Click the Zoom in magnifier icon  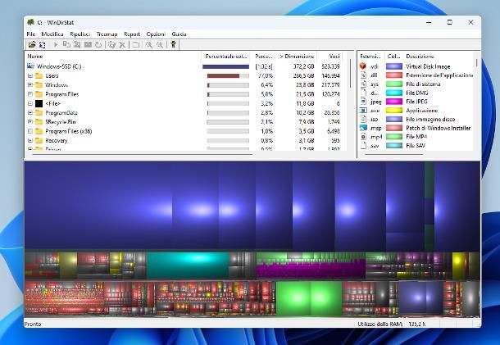(x=149, y=44)
